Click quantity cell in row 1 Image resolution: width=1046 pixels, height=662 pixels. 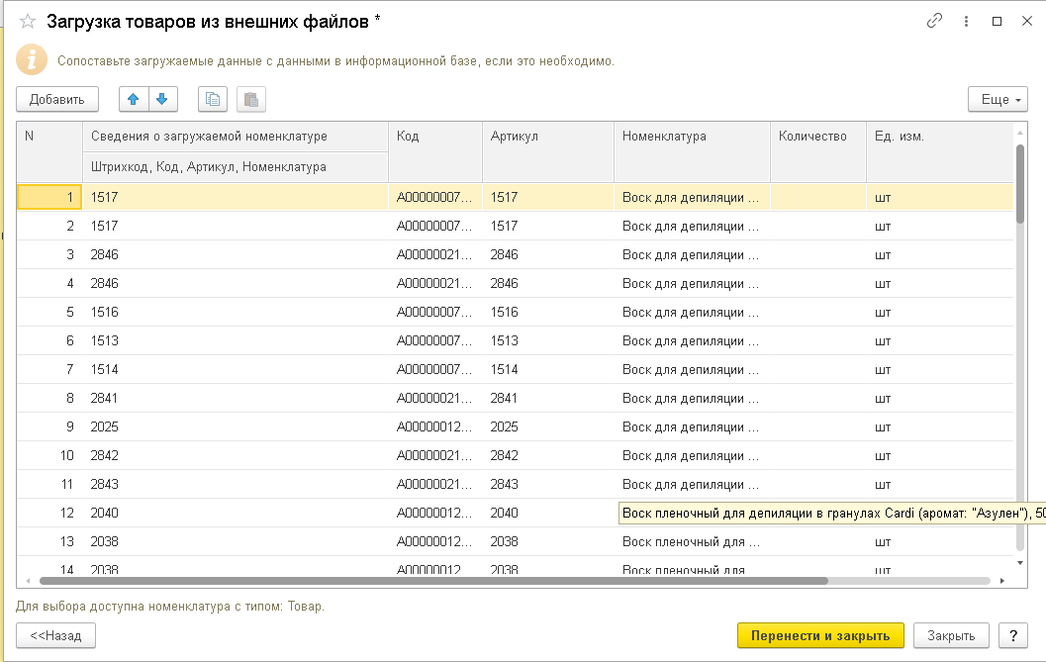pyautogui.click(x=817, y=197)
